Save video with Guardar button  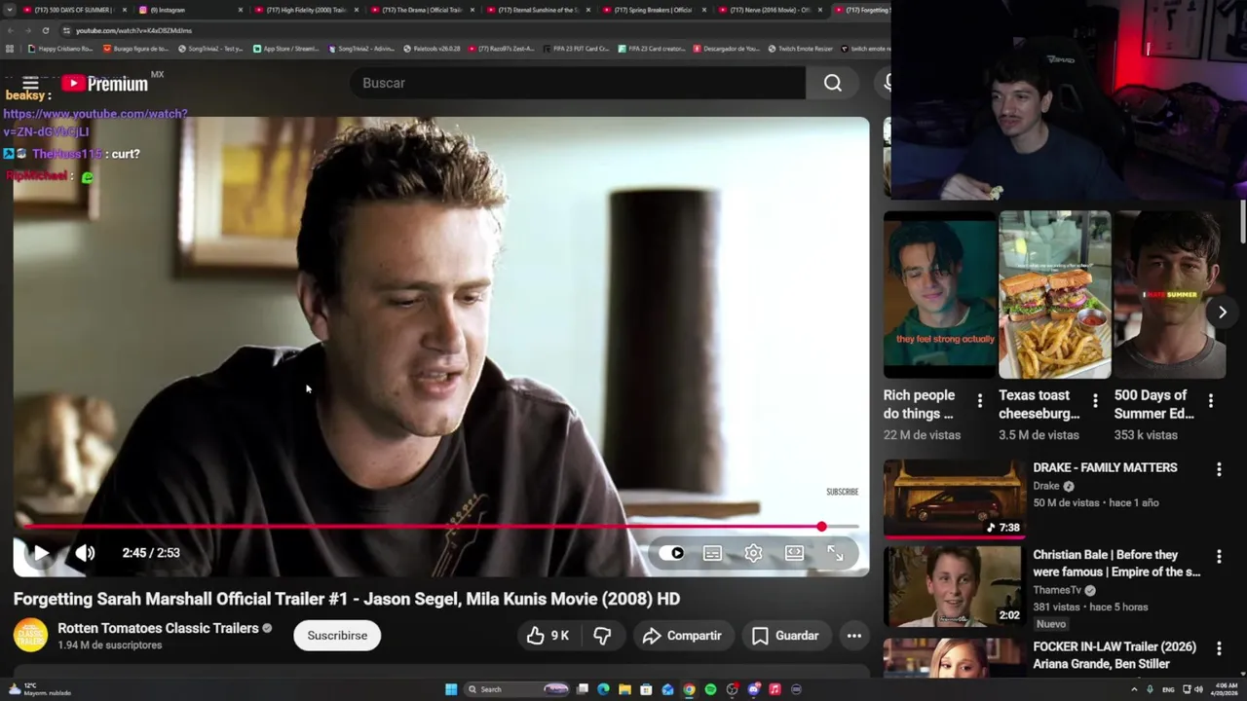click(785, 636)
